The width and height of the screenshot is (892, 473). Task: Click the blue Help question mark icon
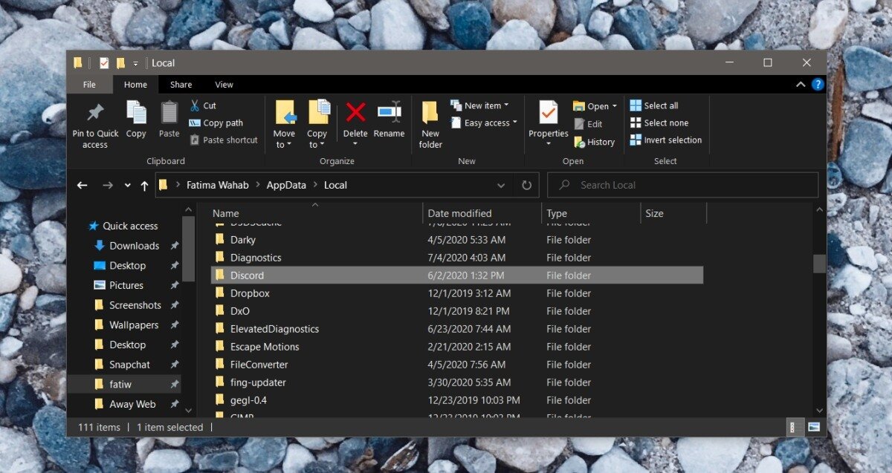pyautogui.click(x=818, y=85)
